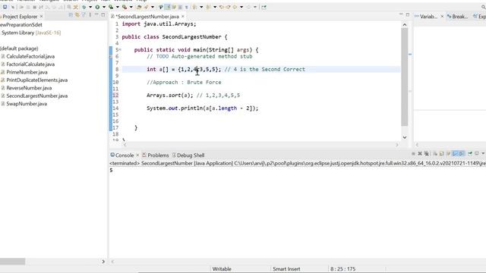This screenshot has width=486, height=273.
Task: Select PrimeNumber.java in Project Explorer
Action: click(27, 72)
